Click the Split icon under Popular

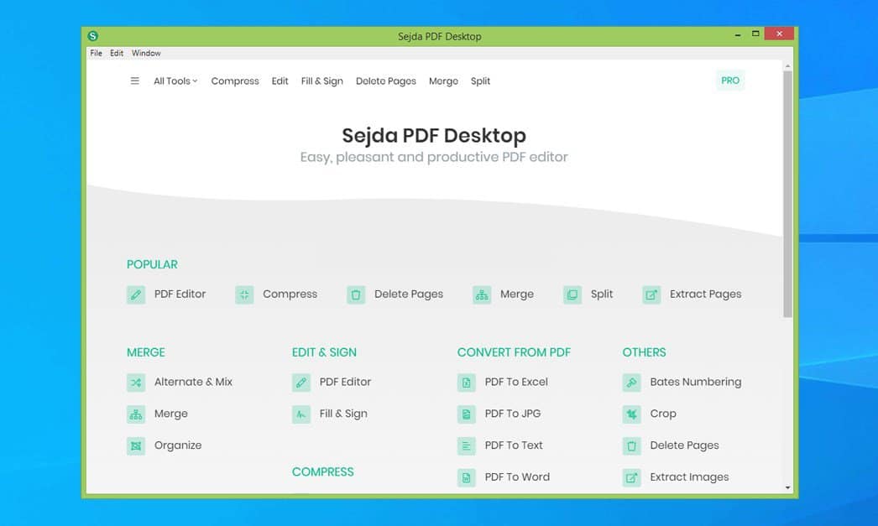pos(572,294)
